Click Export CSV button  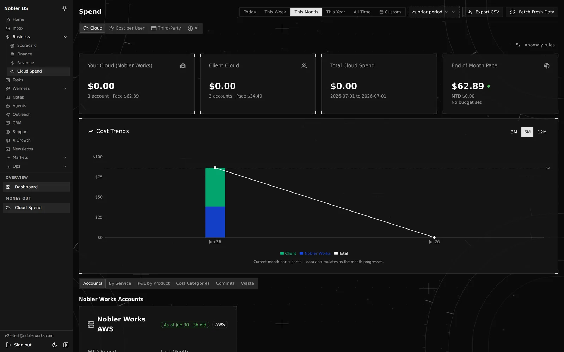(483, 12)
